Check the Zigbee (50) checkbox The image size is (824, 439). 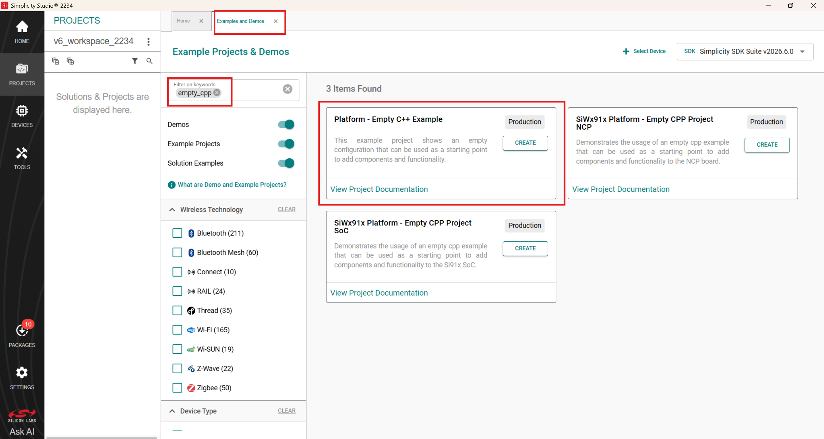(x=177, y=388)
